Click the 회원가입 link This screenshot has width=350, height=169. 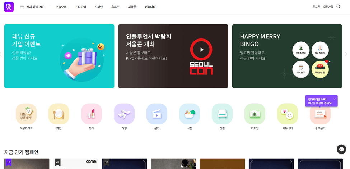click(x=328, y=7)
